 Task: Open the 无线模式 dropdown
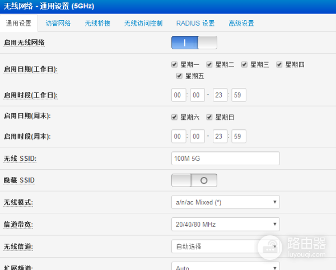pyautogui.click(x=225, y=202)
